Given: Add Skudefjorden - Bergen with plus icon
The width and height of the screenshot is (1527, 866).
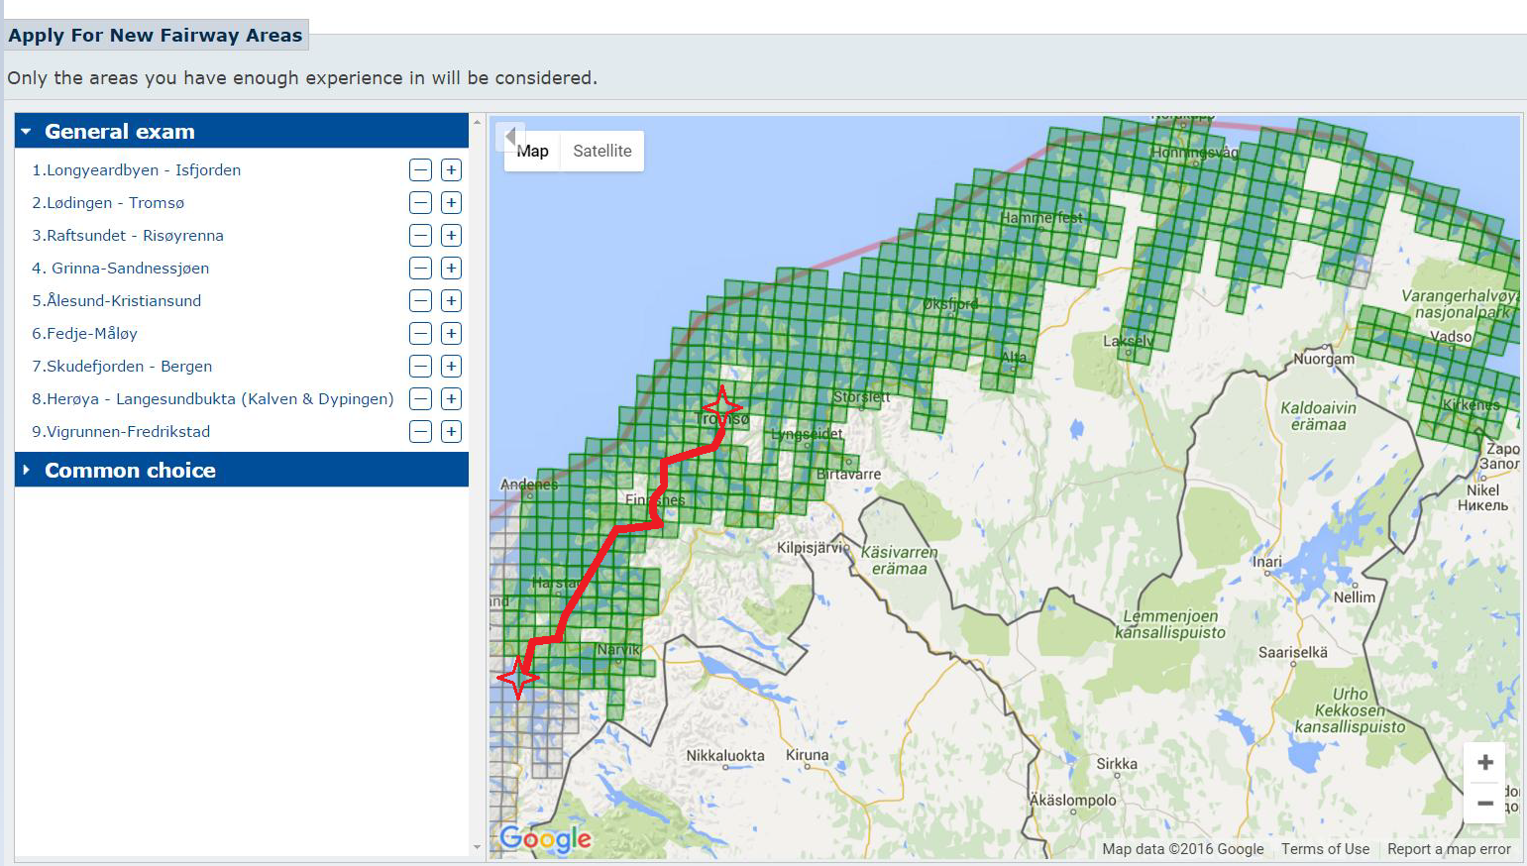Looking at the screenshot, I should click(451, 367).
